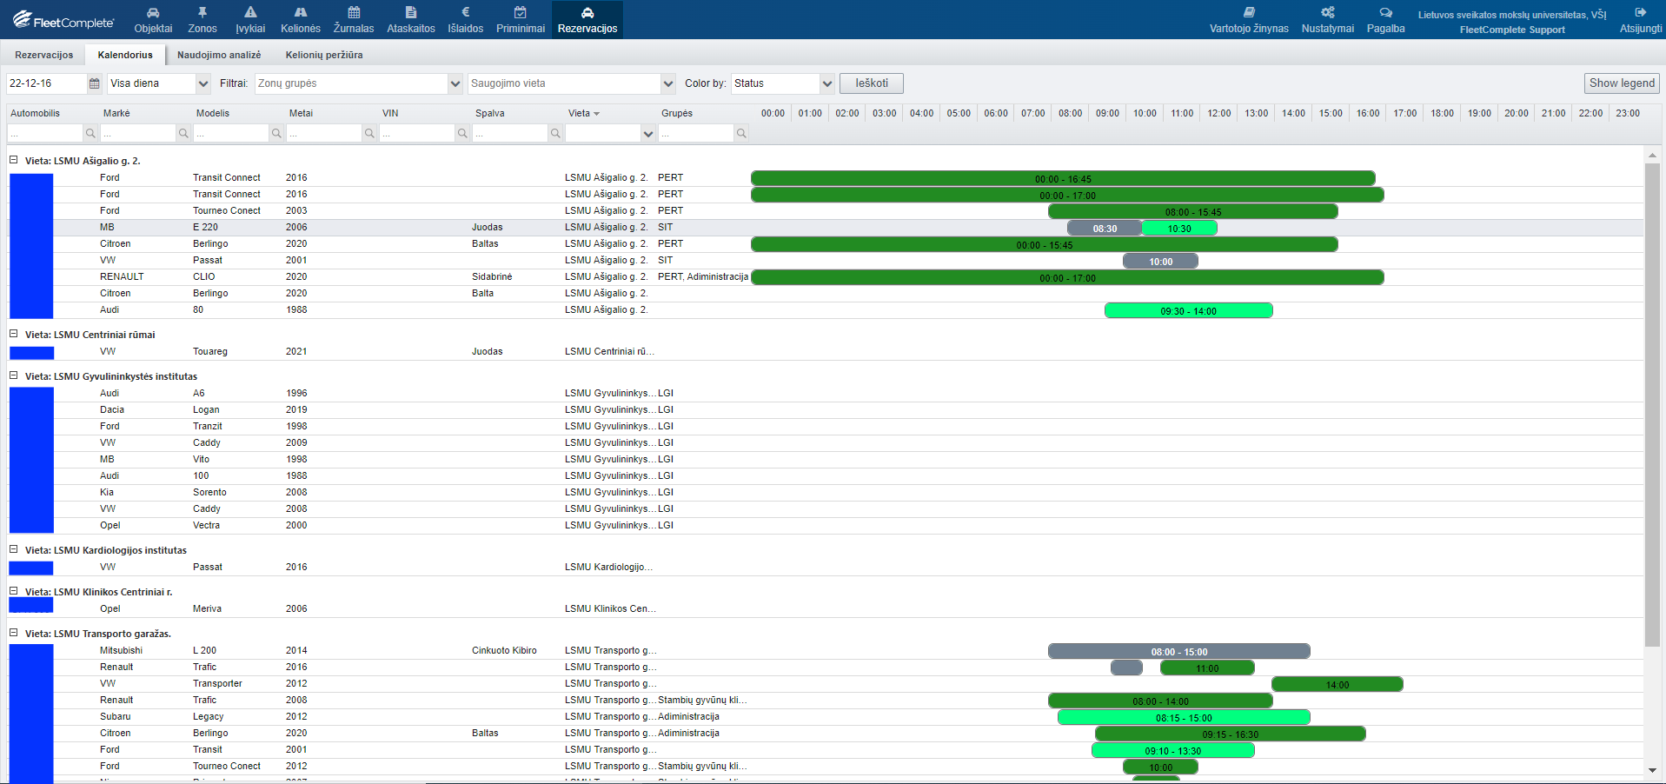Click the Metai filter search icon

click(x=369, y=133)
